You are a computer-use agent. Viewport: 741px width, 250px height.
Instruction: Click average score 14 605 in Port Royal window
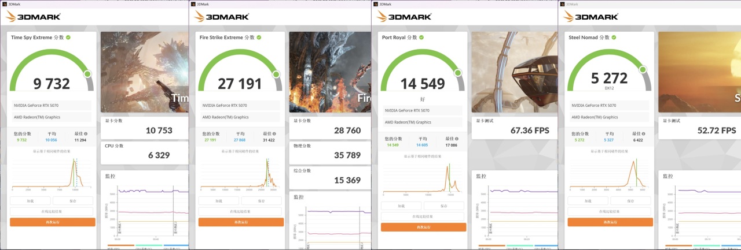coord(423,145)
